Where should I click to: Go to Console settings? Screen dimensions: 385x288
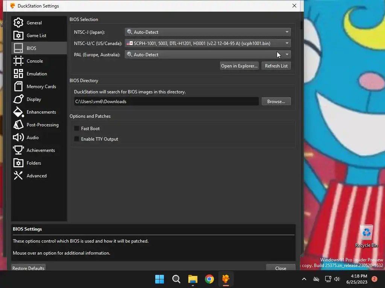click(x=39, y=61)
